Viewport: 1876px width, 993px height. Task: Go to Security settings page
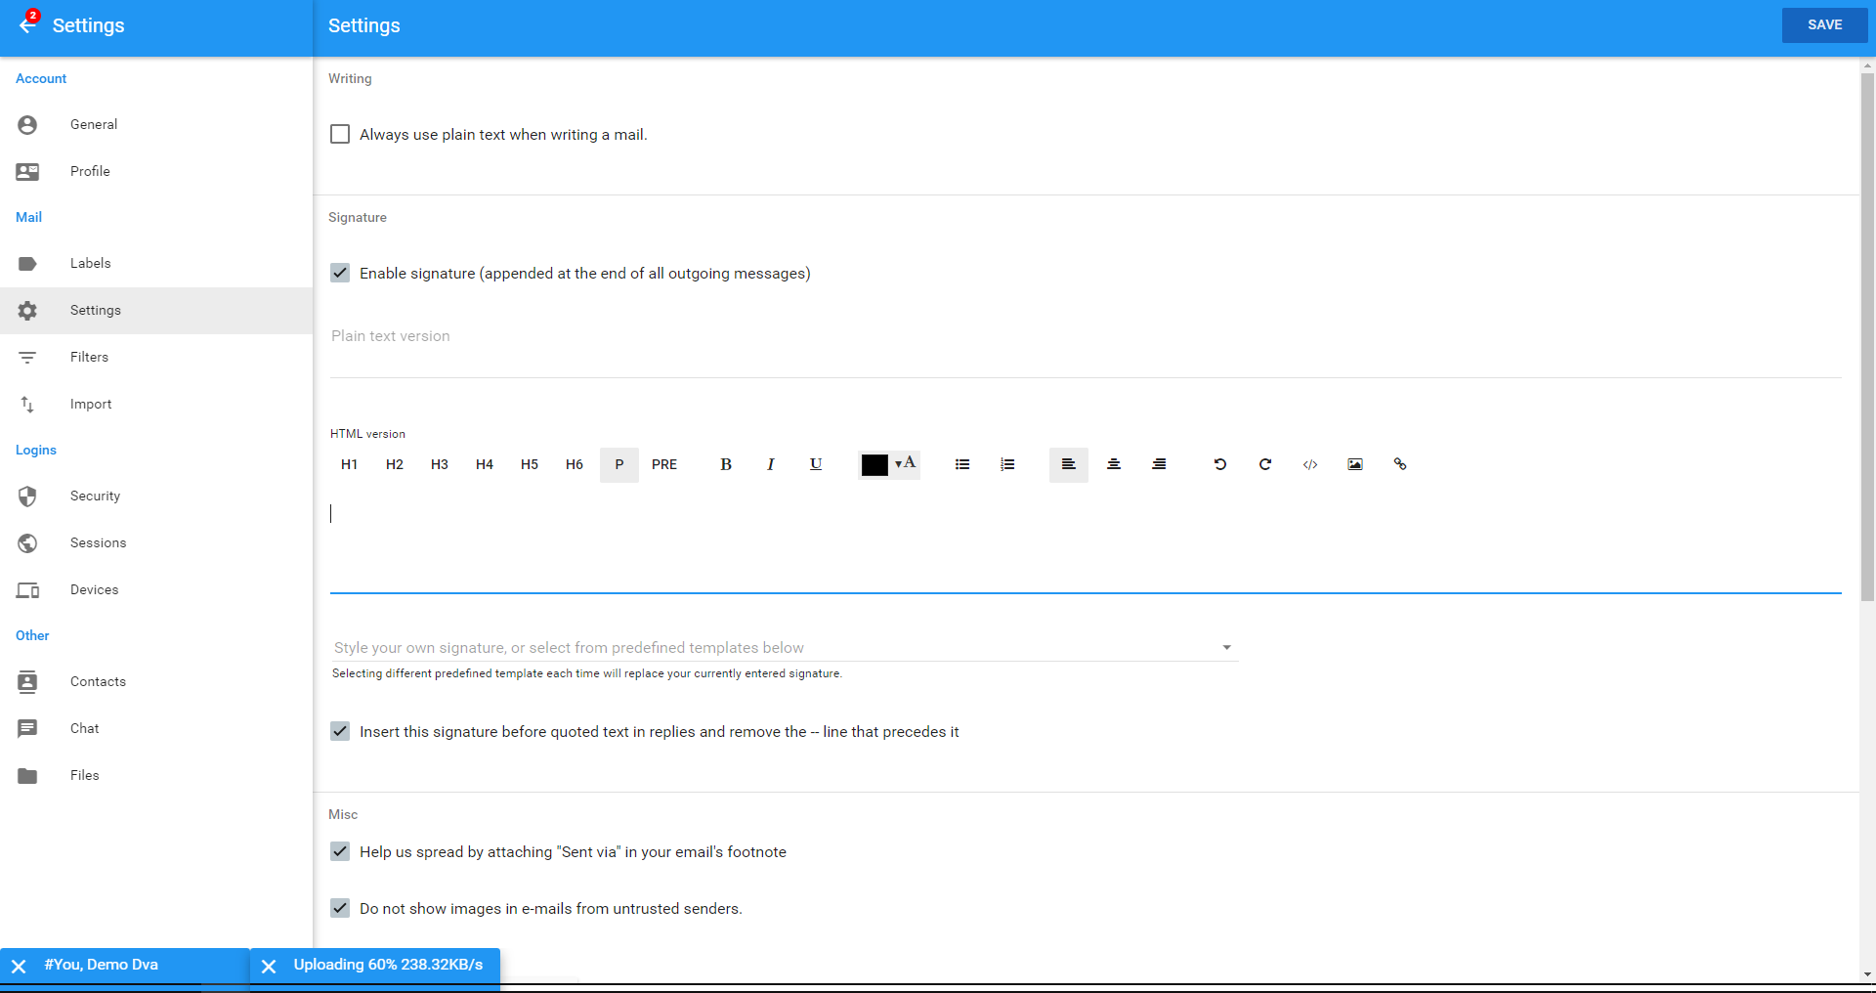pos(95,496)
